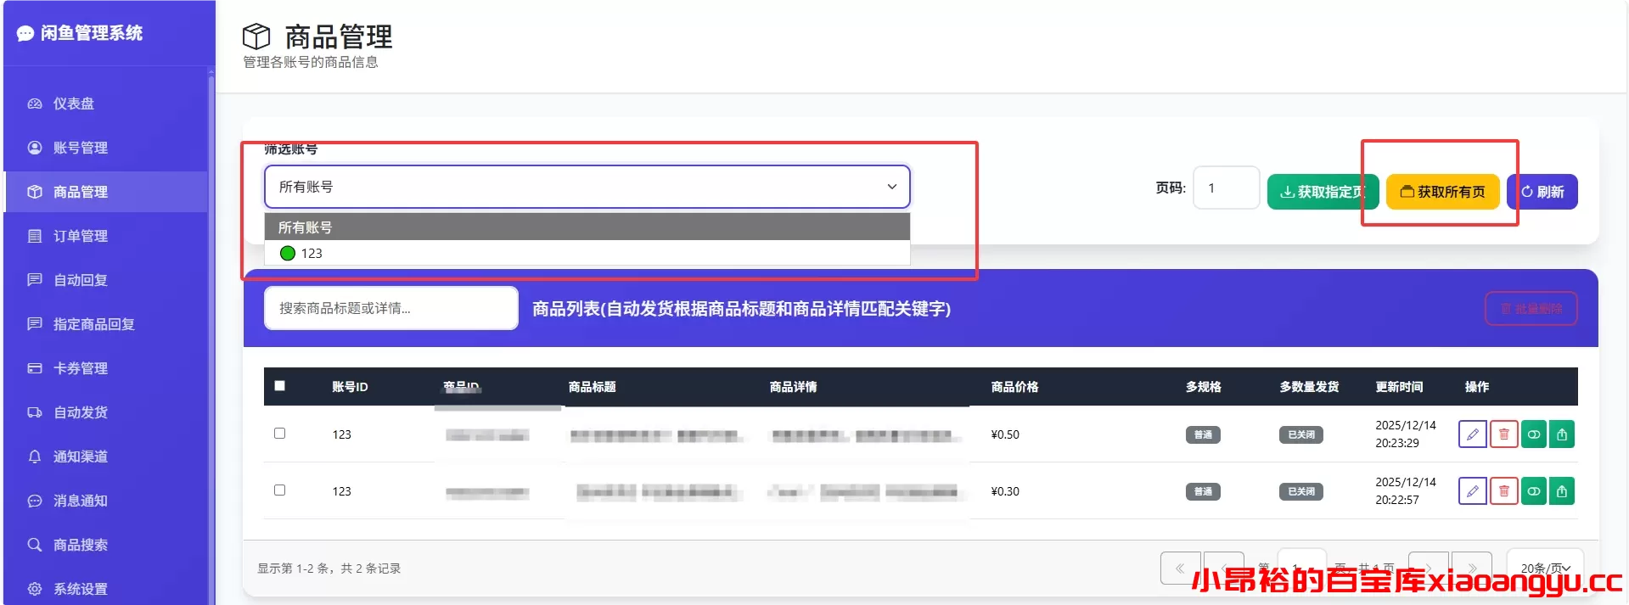The width and height of the screenshot is (1629, 605).
Task: Choose account 123 in the dropdown list
Action: tap(587, 253)
